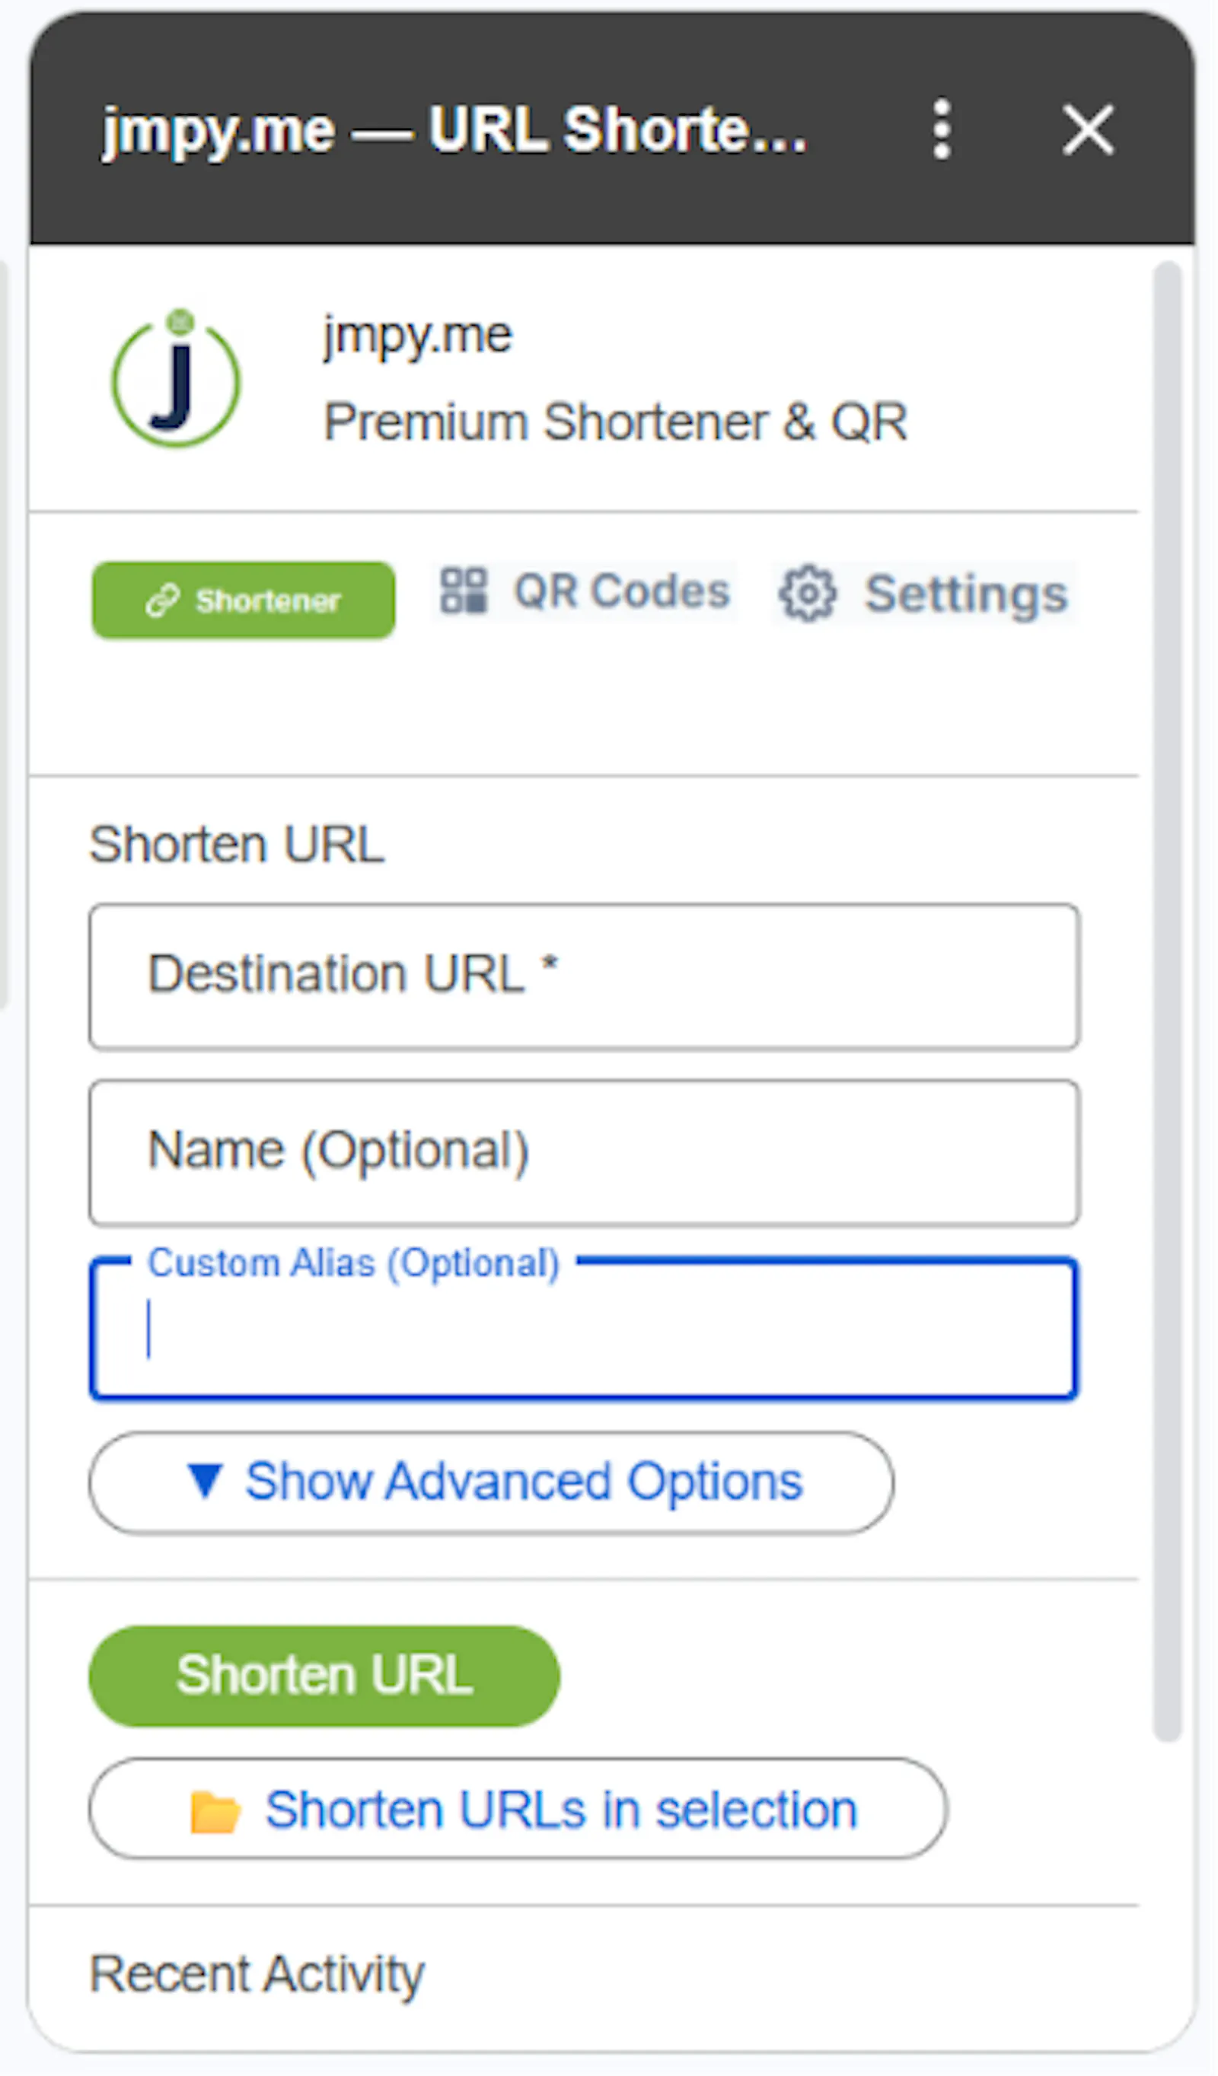The image size is (1218, 2076).
Task: Click into the Name (Optional) field
Action: pos(585,1152)
